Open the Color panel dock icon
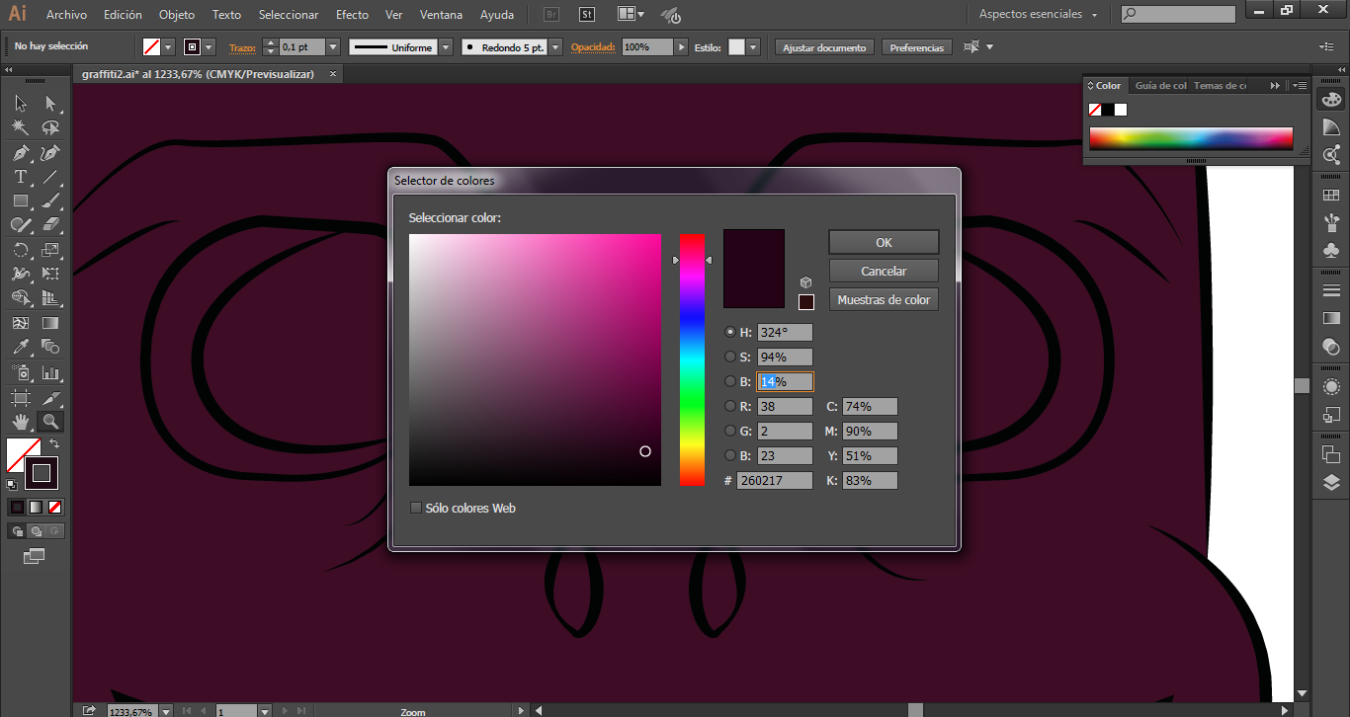 point(1331,100)
